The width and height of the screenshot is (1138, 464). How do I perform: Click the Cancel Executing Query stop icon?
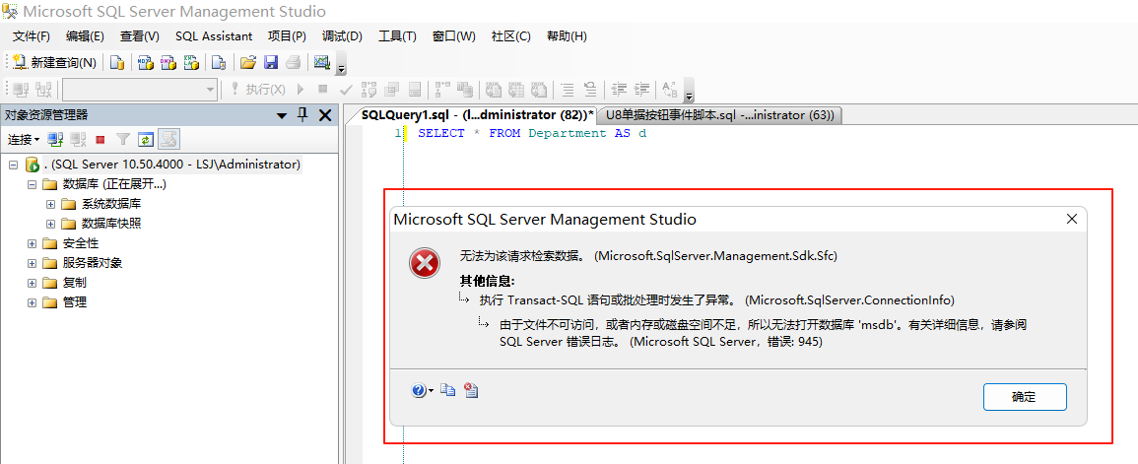pos(323,90)
